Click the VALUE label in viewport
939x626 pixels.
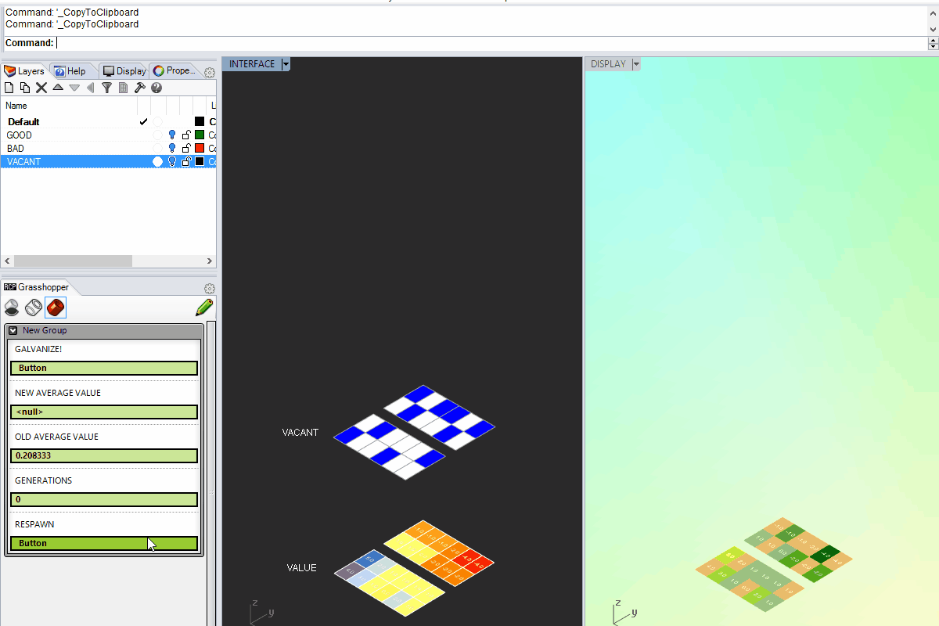tap(302, 568)
